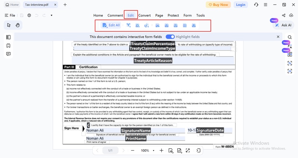Open the Ask AI assistant button
This screenshot has width=298, height=158.
[283, 25]
